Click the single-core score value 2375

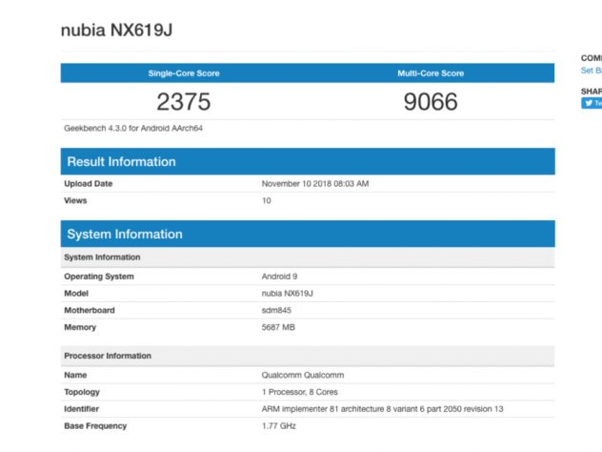coord(183,101)
